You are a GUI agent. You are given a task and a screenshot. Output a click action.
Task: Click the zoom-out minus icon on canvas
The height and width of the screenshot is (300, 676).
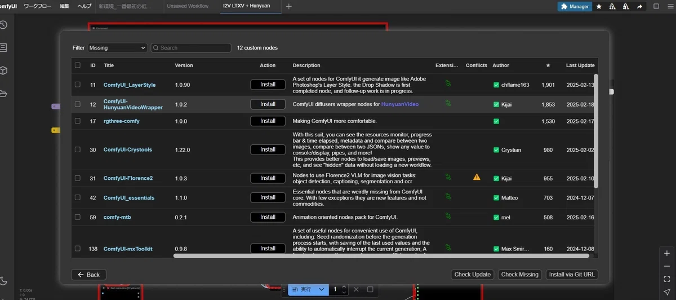[667, 266]
